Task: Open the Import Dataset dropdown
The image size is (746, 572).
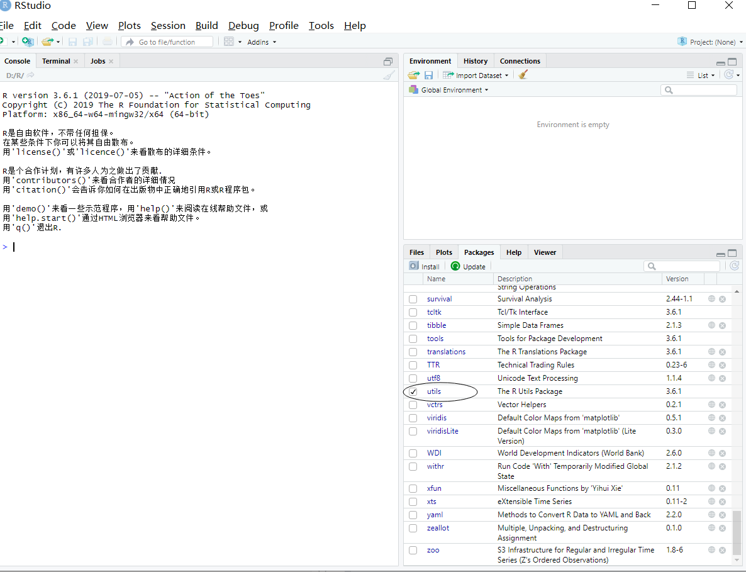Action: [x=476, y=75]
